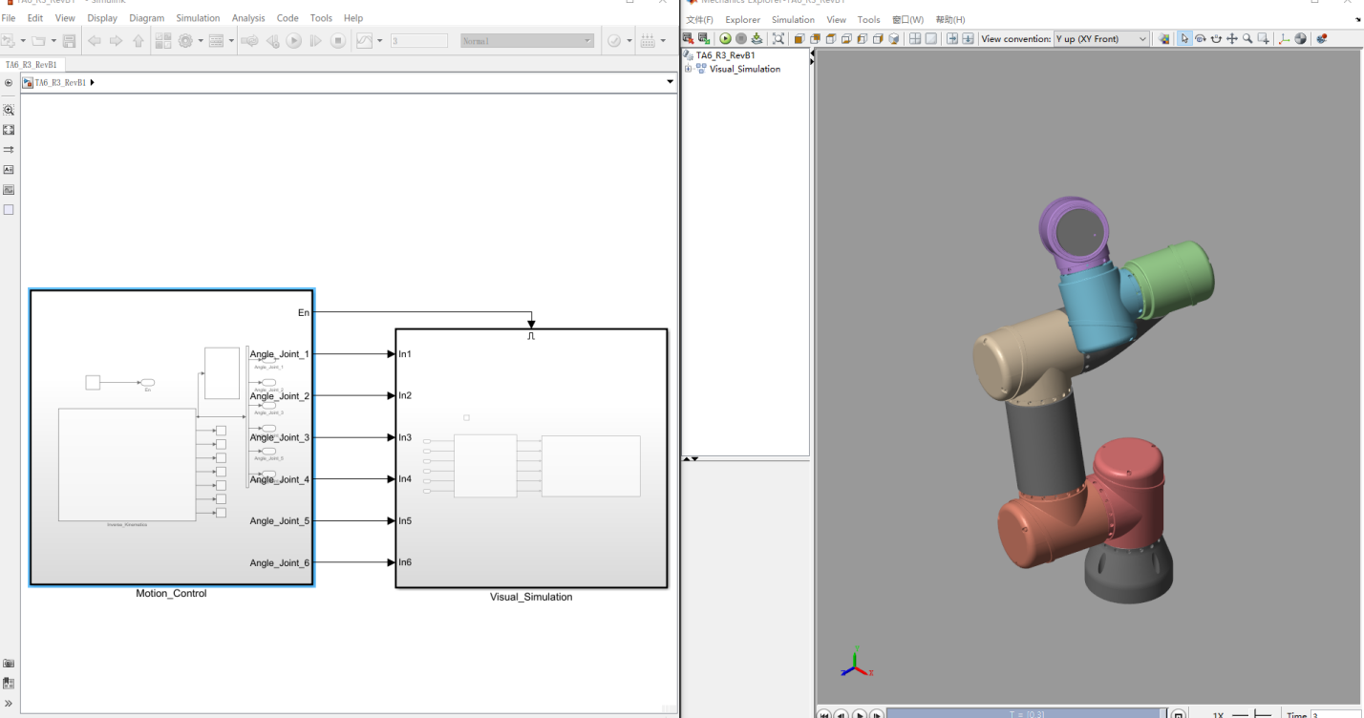Select the Motion_Control subsystem block

tap(172, 437)
